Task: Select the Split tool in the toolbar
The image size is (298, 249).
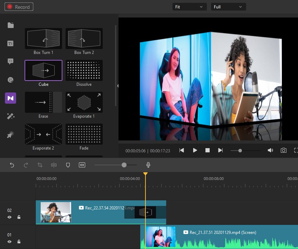Action: [x=54, y=165]
